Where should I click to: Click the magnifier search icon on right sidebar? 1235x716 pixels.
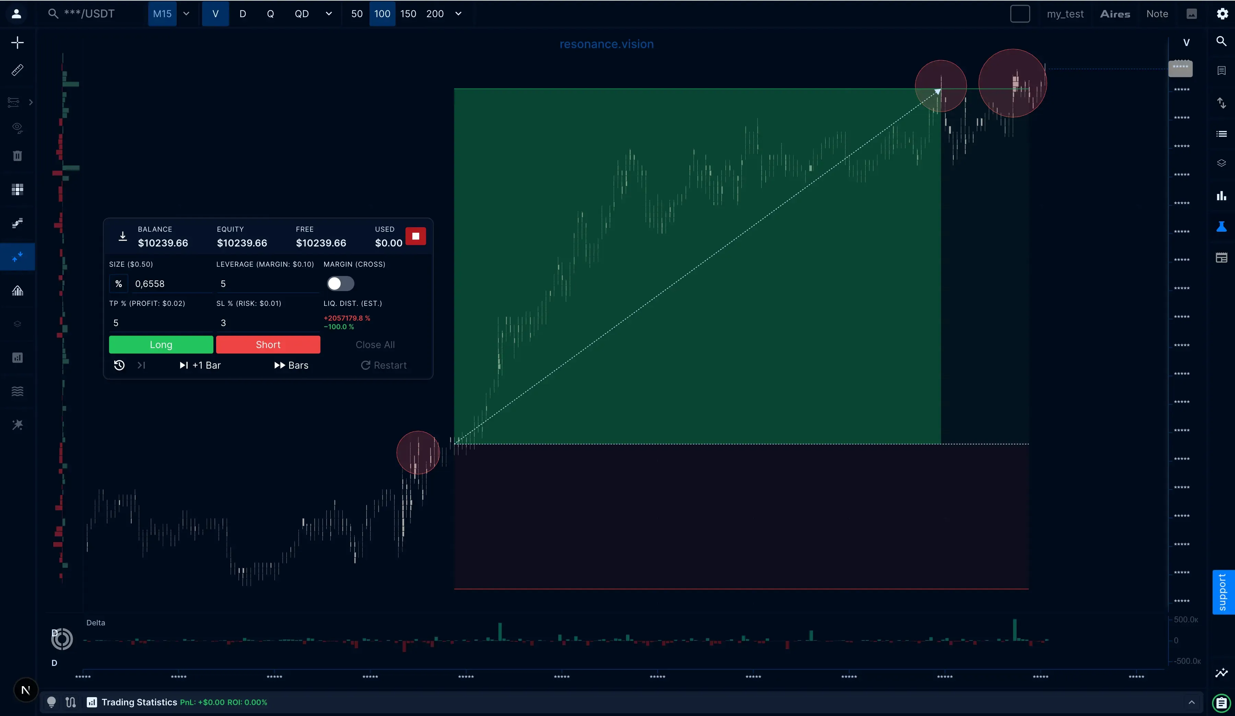(1221, 41)
